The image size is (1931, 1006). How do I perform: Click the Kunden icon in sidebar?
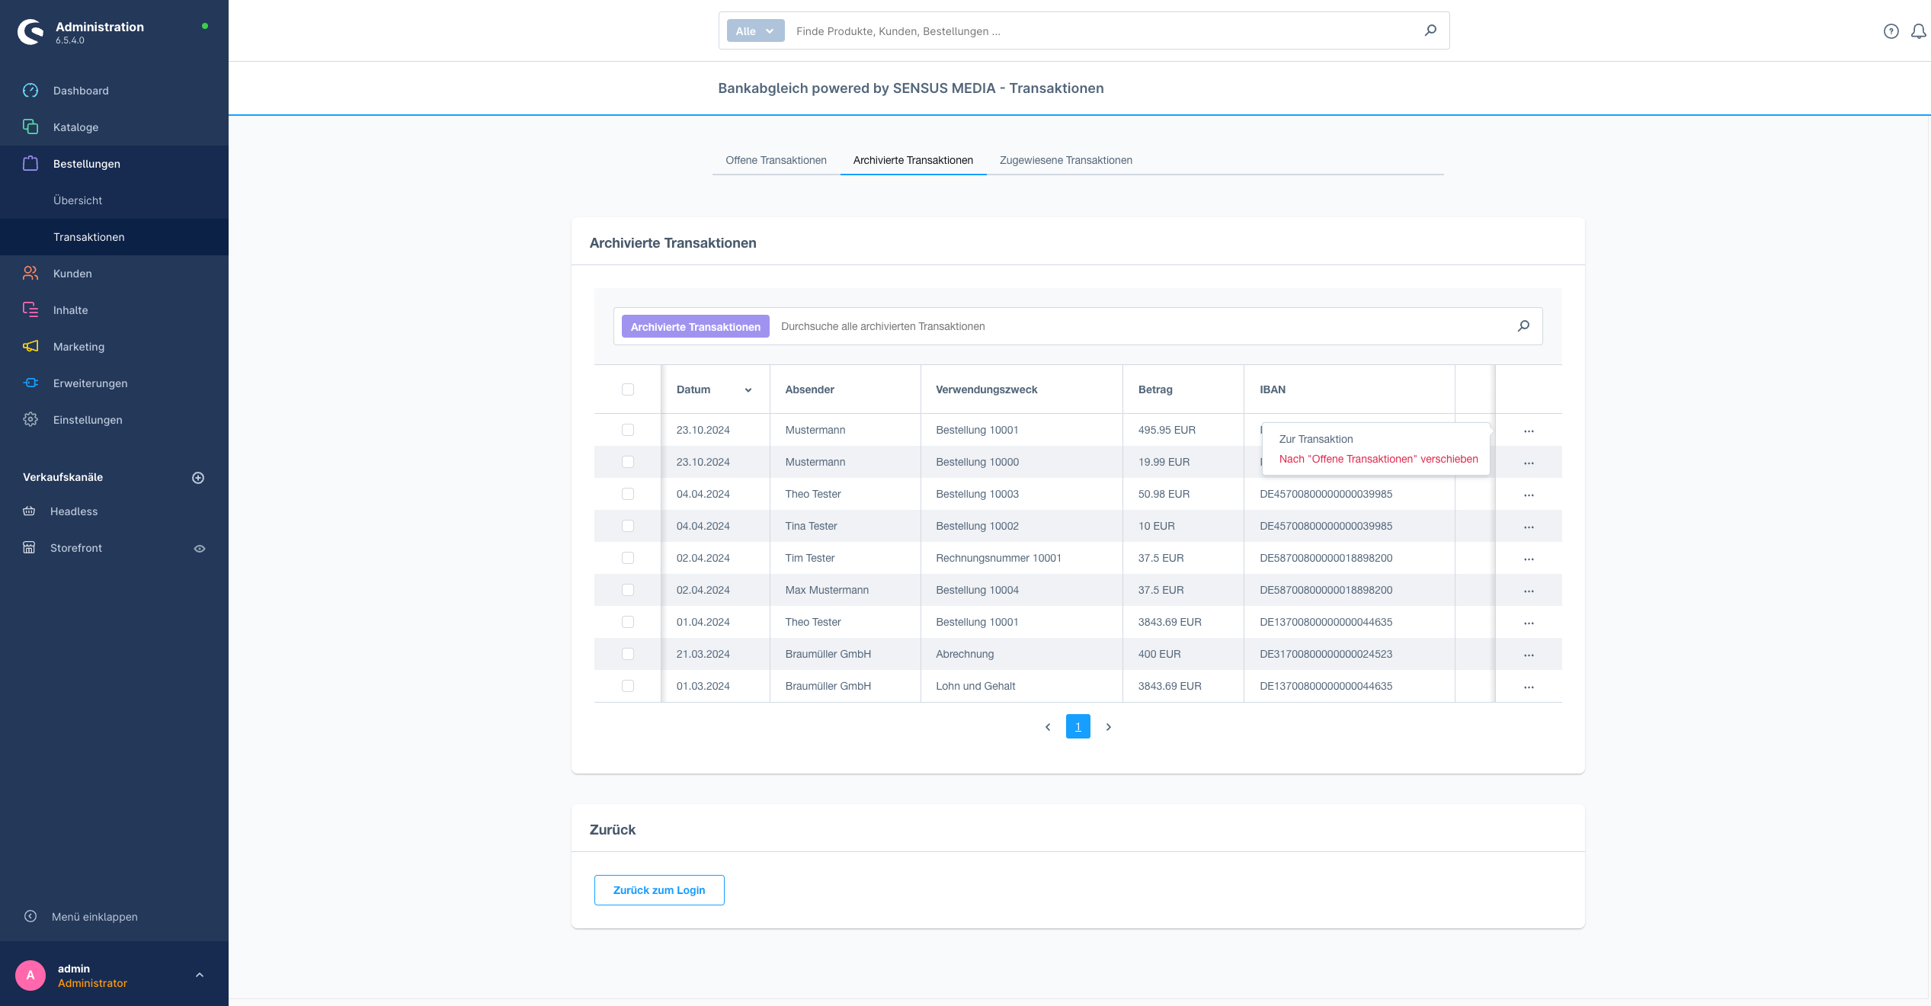point(30,273)
